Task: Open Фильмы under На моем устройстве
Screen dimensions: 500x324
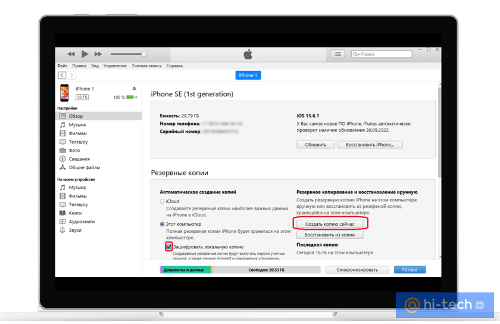Action: pyautogui.click(x=77, y=196)
